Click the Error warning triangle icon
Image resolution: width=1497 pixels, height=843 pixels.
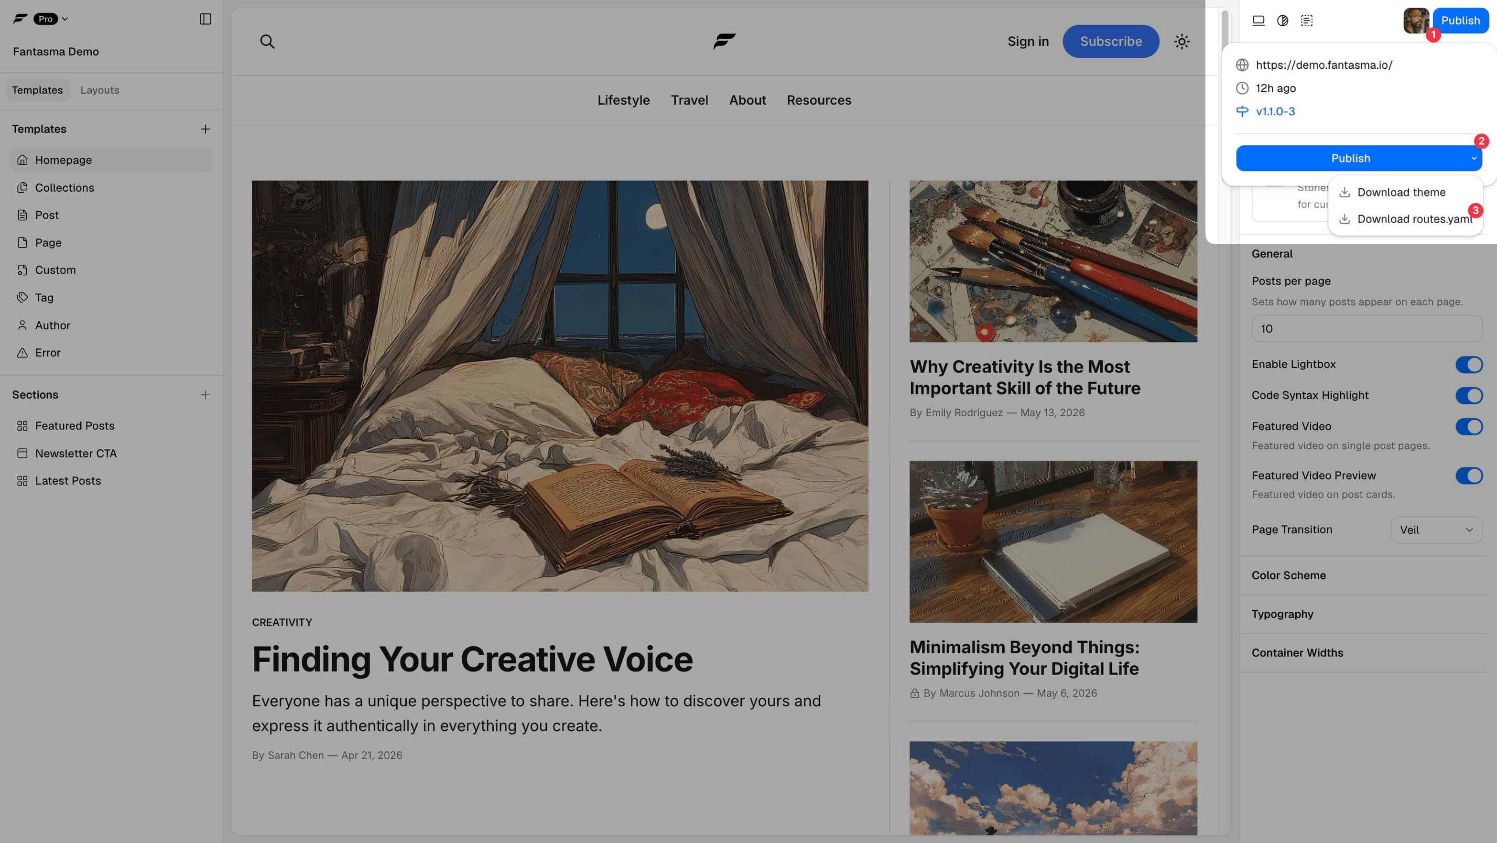(x=22, y=353)
